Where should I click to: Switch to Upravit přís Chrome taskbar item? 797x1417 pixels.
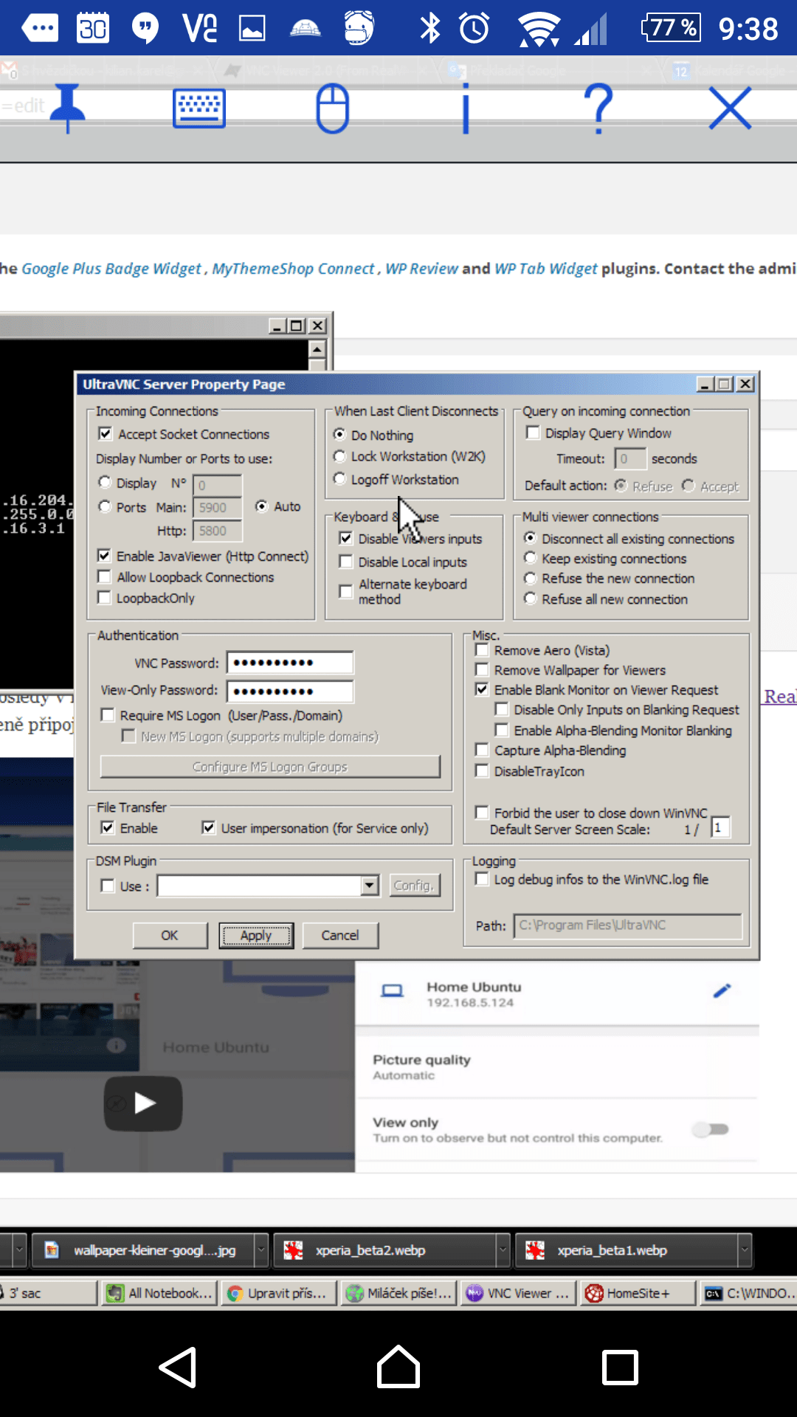pos(279,1293)
